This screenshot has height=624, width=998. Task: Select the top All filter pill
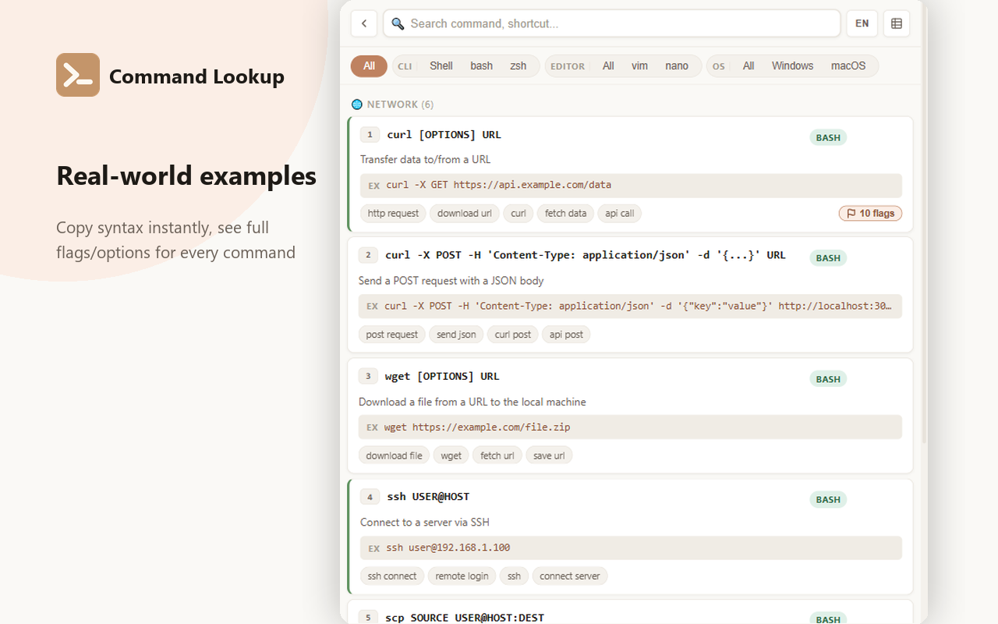pos(370,66)
